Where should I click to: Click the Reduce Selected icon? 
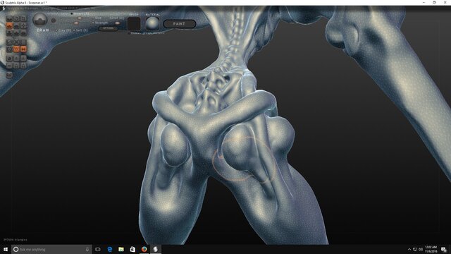pyautogui.click(x=16, y=42)
